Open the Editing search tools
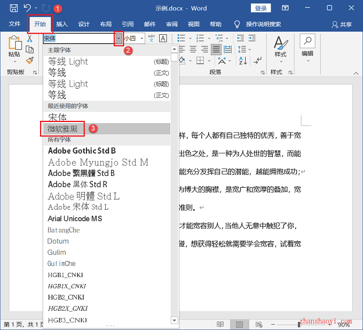Image resolution: width=363 pixels, height=330 pixels. 307,49
